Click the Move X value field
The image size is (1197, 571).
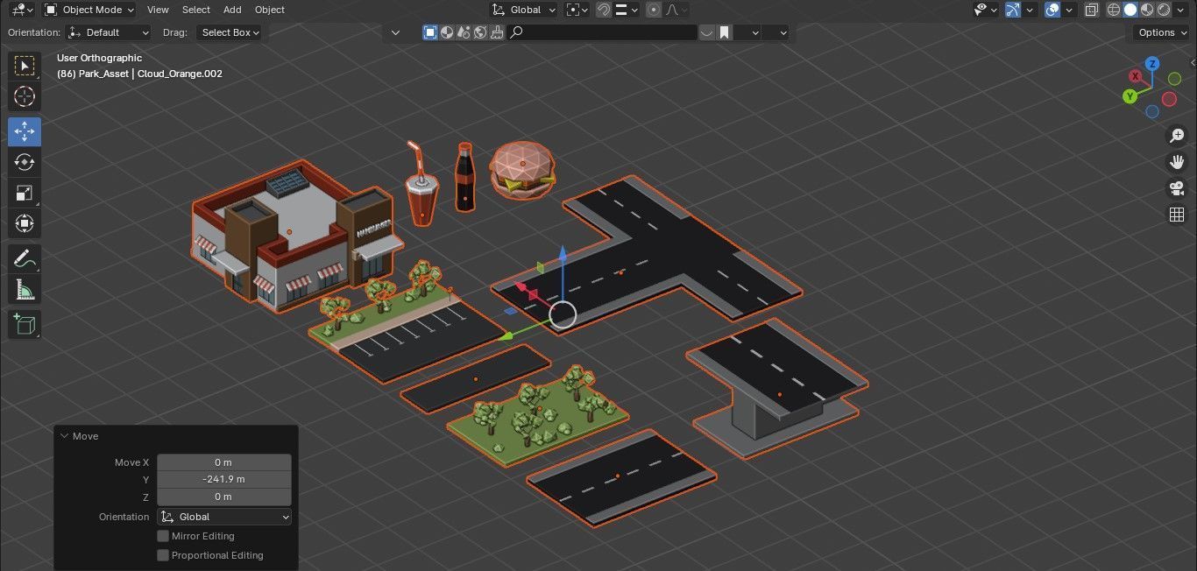tap(224, 462)
